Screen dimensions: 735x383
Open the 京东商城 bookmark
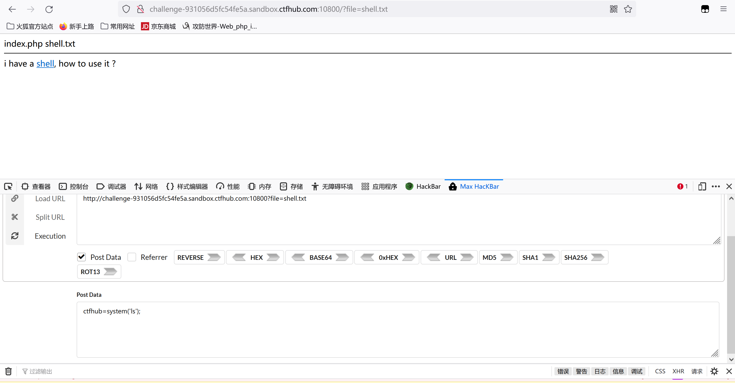tap(158, 26)
